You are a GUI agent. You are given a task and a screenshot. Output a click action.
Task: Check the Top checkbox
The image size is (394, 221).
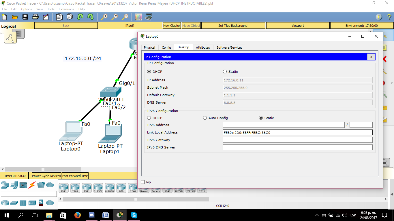[143, 182]
